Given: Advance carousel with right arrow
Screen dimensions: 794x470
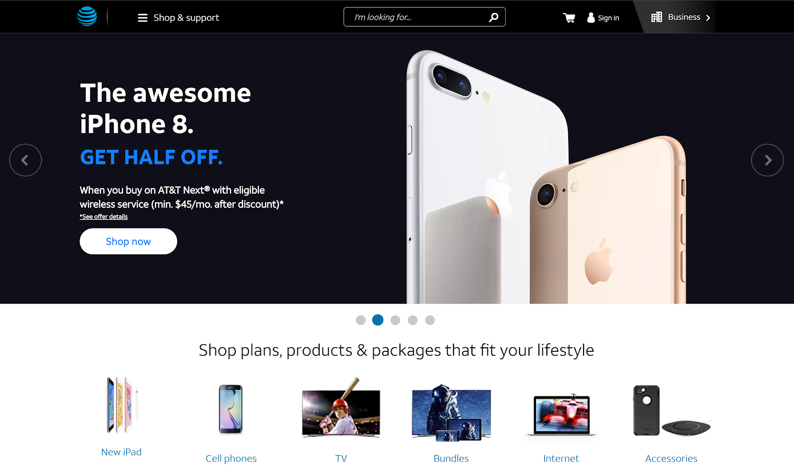Looking at the screenshot, I should pyautogui.click(x=767, y=160).
